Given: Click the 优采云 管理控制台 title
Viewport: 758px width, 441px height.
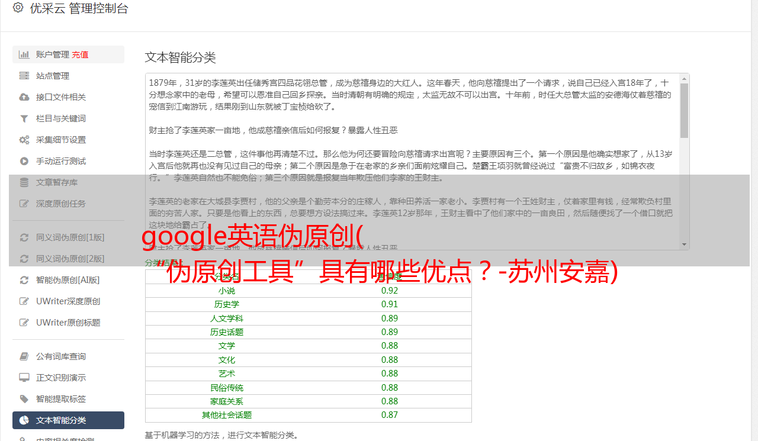Looking at the screenshot, I should (x=79, y=8).
